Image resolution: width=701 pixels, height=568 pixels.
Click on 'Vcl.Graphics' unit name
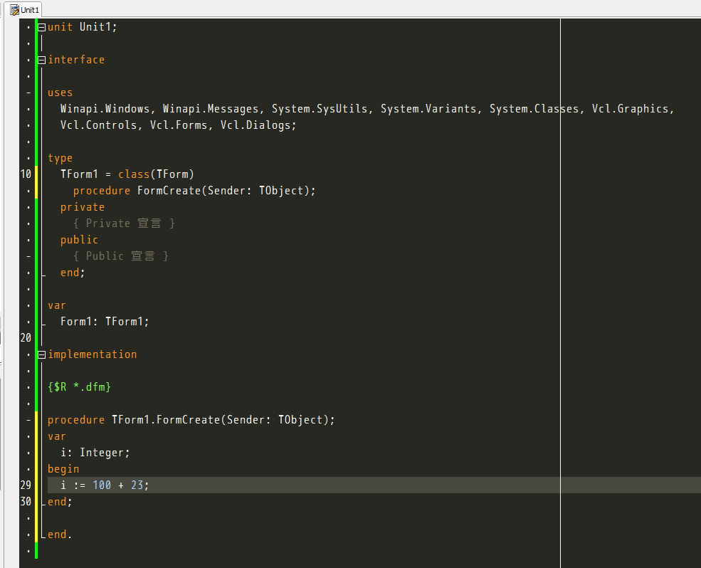click(x=630, y=109)
